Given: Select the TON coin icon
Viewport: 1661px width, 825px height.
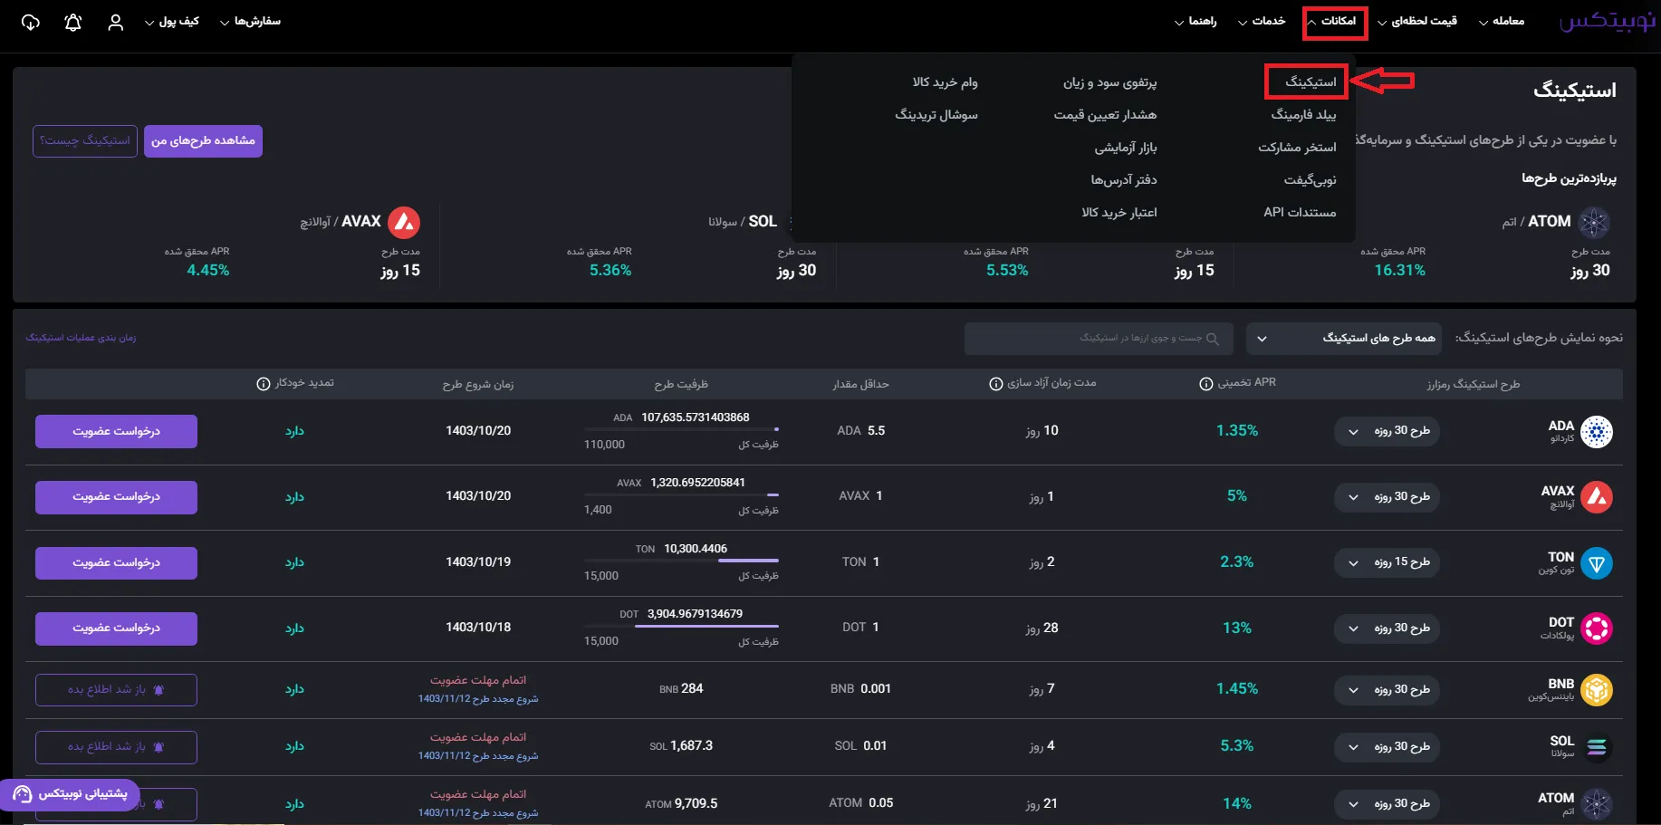Looking at the screenshot, I should coord(1596,562).
